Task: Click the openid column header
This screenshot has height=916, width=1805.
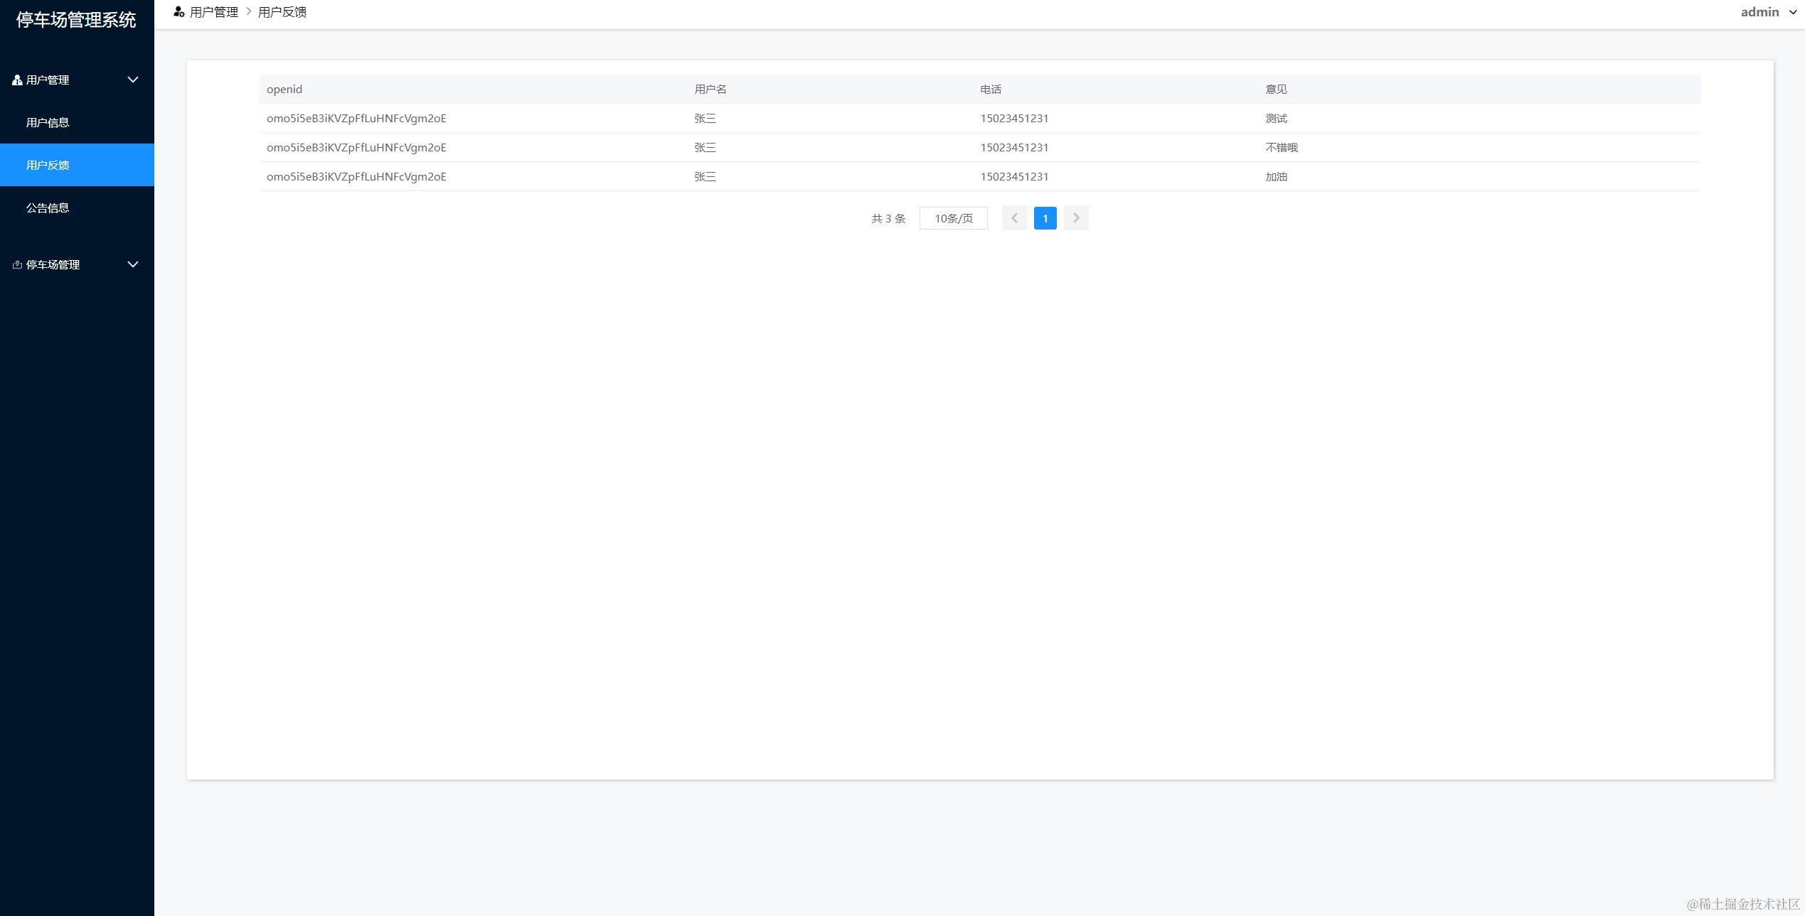Action: 284,89
